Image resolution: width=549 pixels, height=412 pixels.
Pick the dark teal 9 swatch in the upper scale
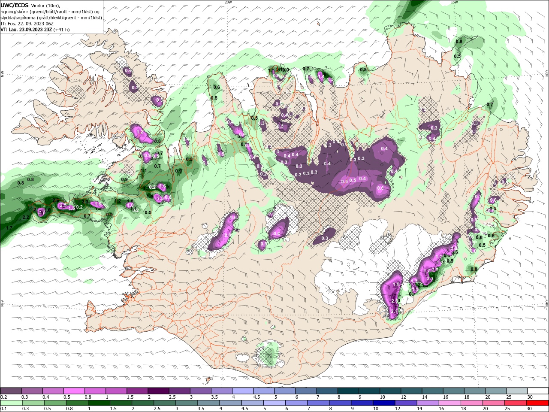click(x=369, y=391)
